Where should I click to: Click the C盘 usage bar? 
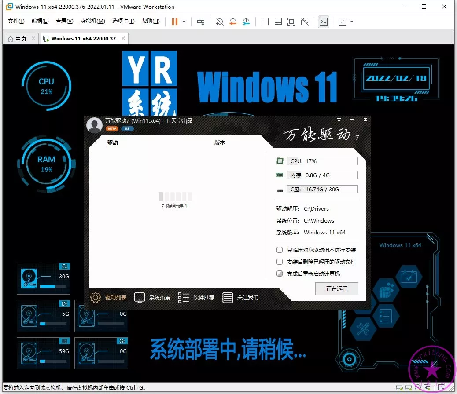point(322,190)
